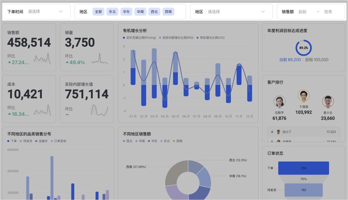Click the green up arrow under 成本 环比
The height and width of the screenshot is (200, 348).
9,114
